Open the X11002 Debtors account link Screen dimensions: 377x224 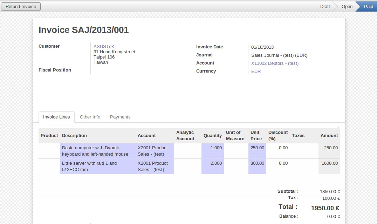click(x=275, y=63)
